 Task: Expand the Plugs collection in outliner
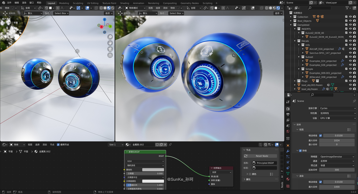tap(295, 81)
